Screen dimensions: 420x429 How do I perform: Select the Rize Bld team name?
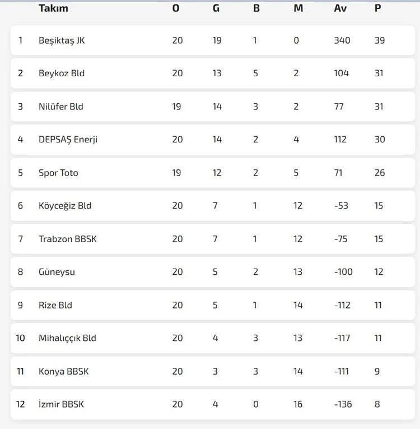click(55, 305)
